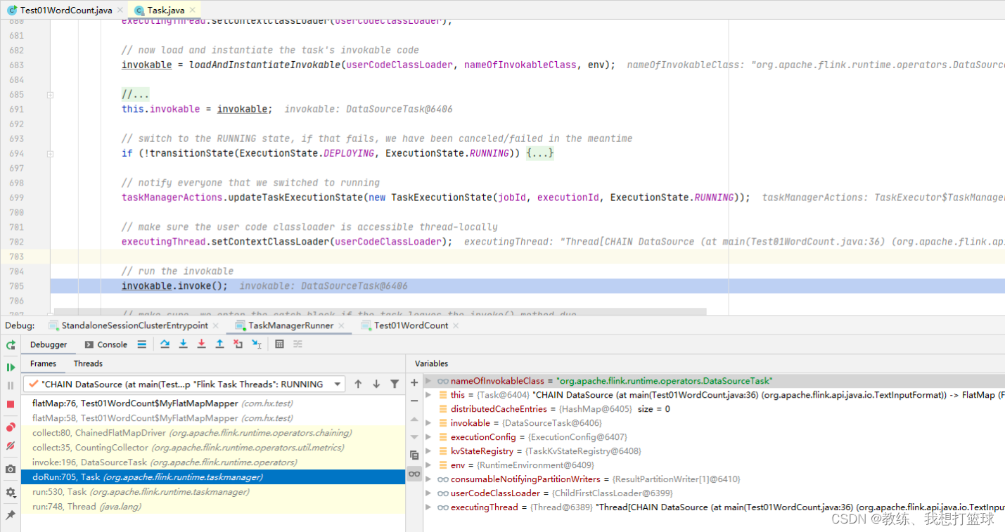Open the thread selector dropdown

[x=338, y=384]
